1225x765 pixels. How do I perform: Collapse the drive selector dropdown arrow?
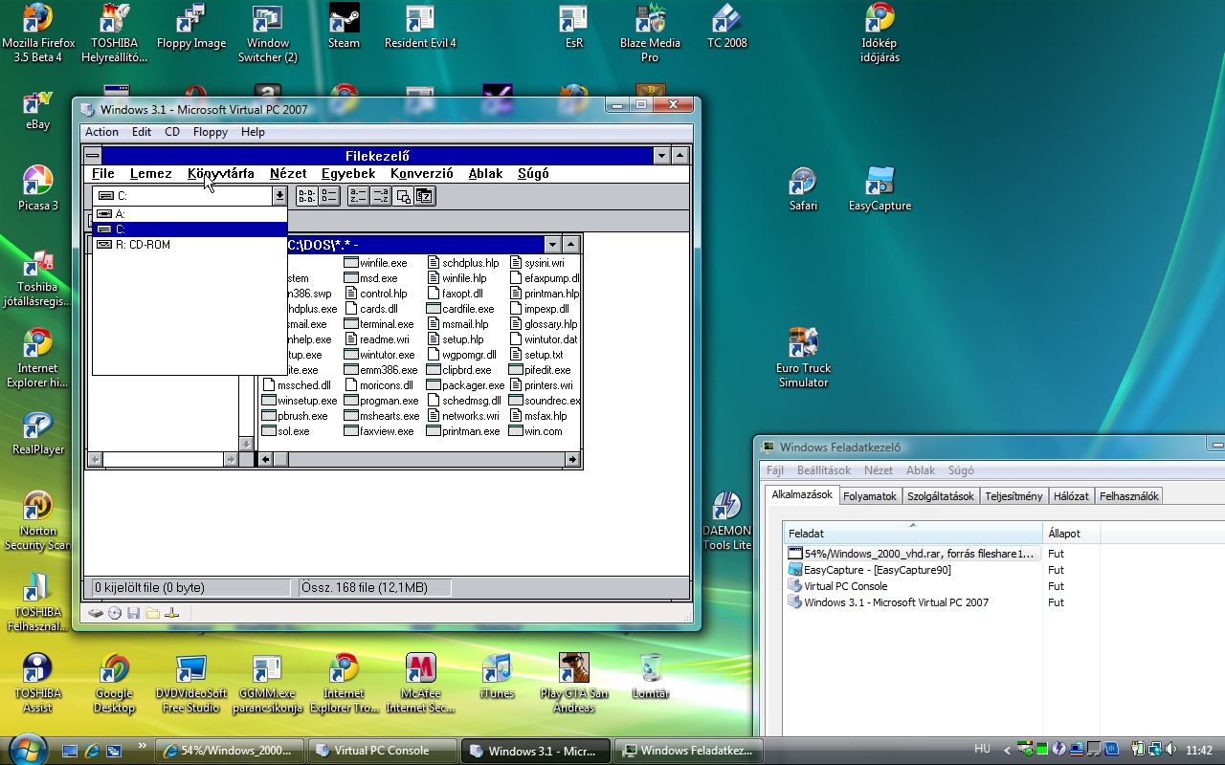point(279,196)
